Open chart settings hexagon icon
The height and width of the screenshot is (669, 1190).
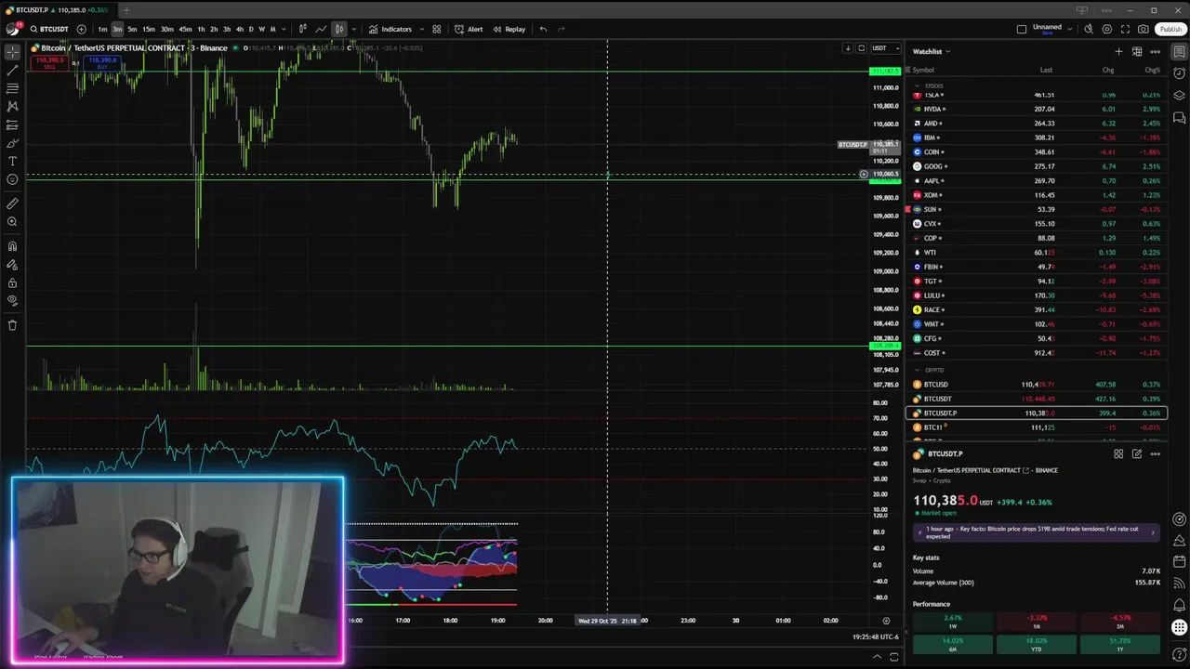[x=1106, y=29]
